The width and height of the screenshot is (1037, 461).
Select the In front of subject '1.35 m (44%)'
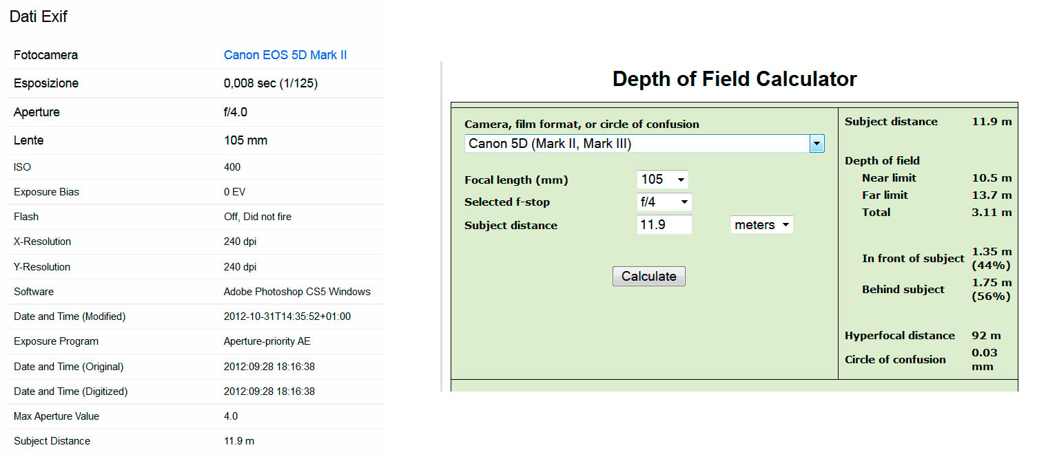992,259
